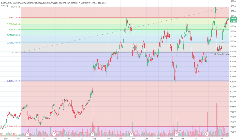
Task: Click the Fibonacci 0.5(261.59) level label
Action: (x=15, y=30)
